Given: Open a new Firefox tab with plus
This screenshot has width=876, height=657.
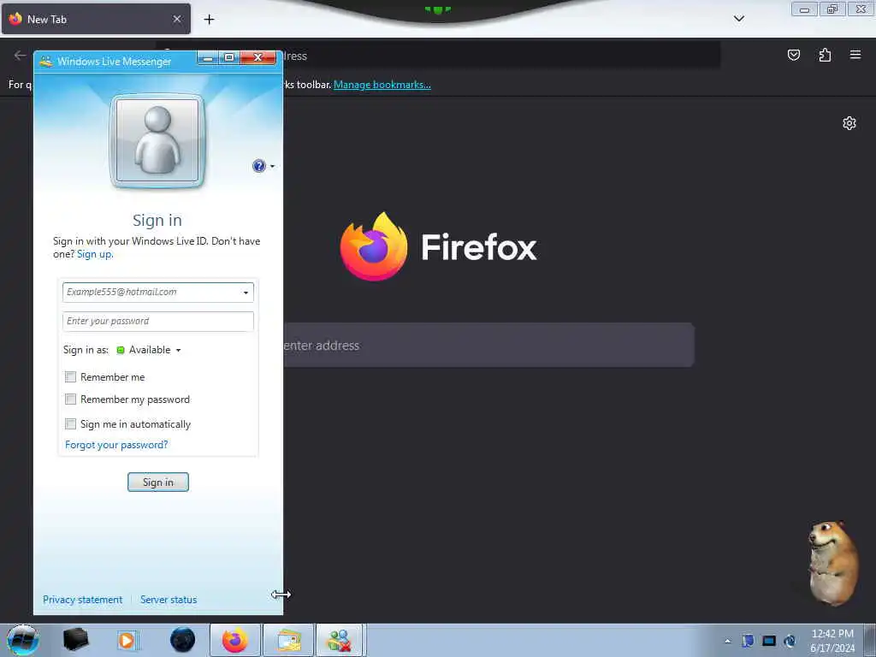Looking at the screenshot, I should pos(209,20).
